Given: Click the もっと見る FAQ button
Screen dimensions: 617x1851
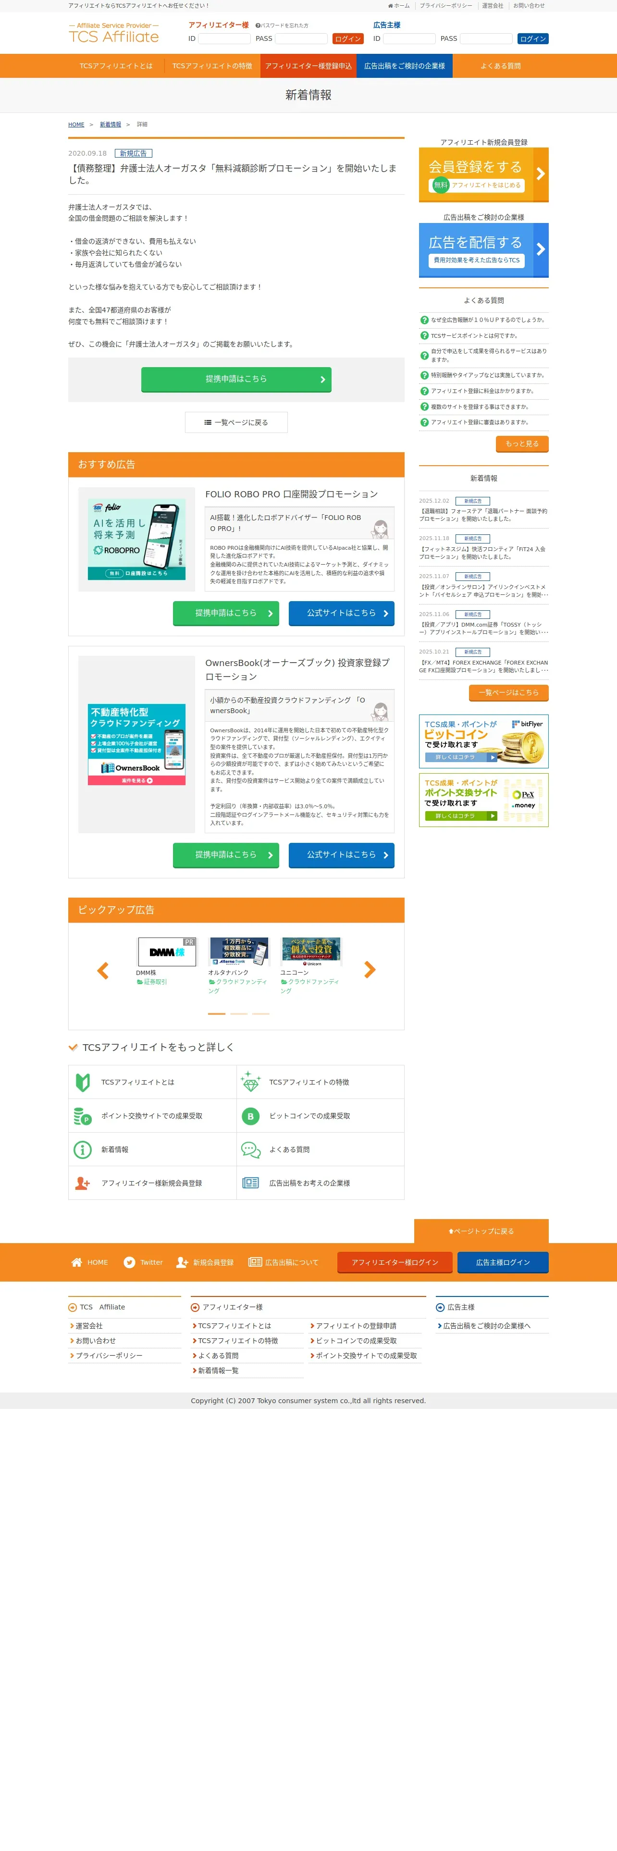Looking at the screenshot, I should click(522, 444).
